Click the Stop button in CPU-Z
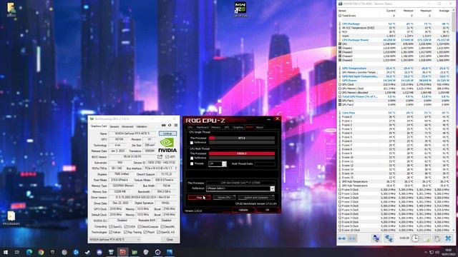The image size is (458, 257). click(x=200, y=198)
